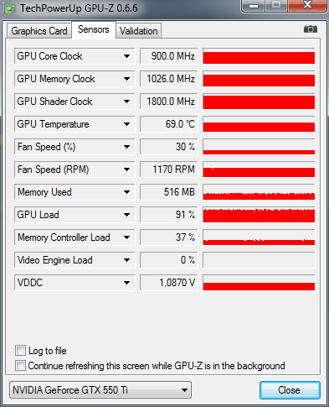Enable Log to file checkbox

pos(20,351)
